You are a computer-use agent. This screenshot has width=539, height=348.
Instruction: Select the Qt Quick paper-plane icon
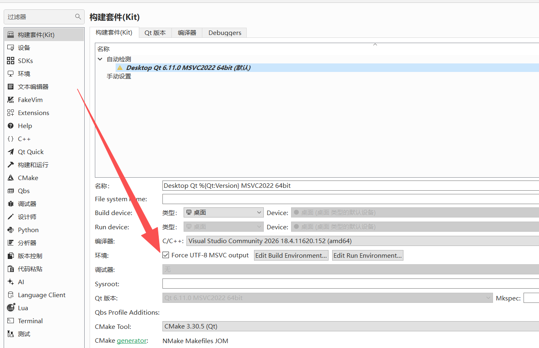pyautogui.click(x=11, y=152)
